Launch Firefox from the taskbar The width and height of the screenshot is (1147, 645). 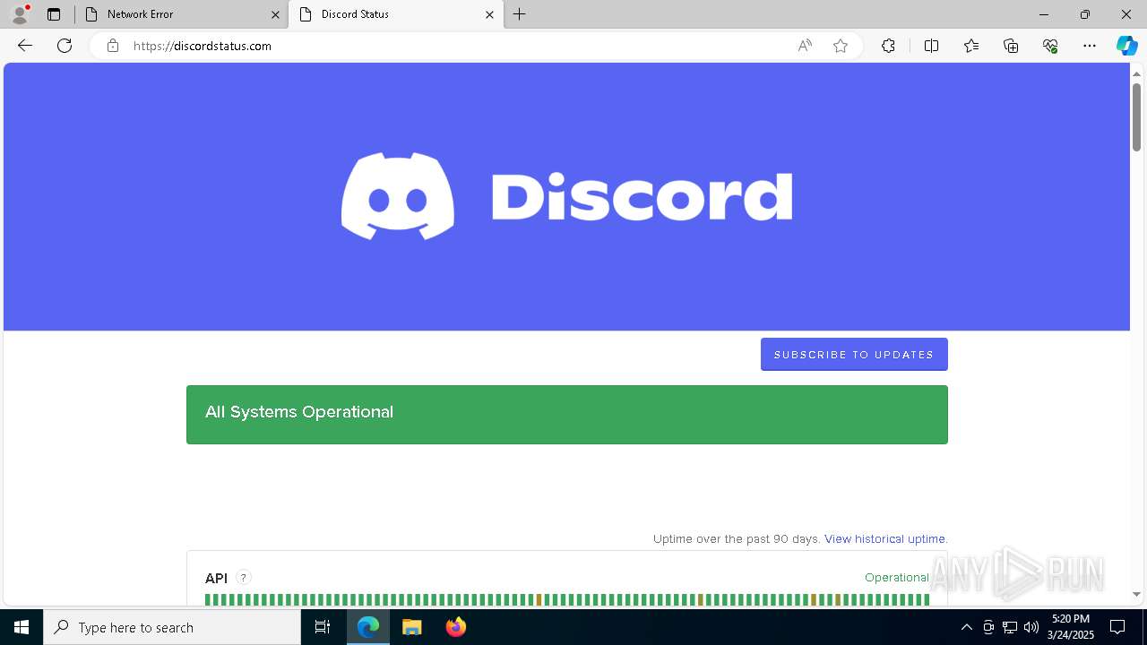[x=455, y=627]
